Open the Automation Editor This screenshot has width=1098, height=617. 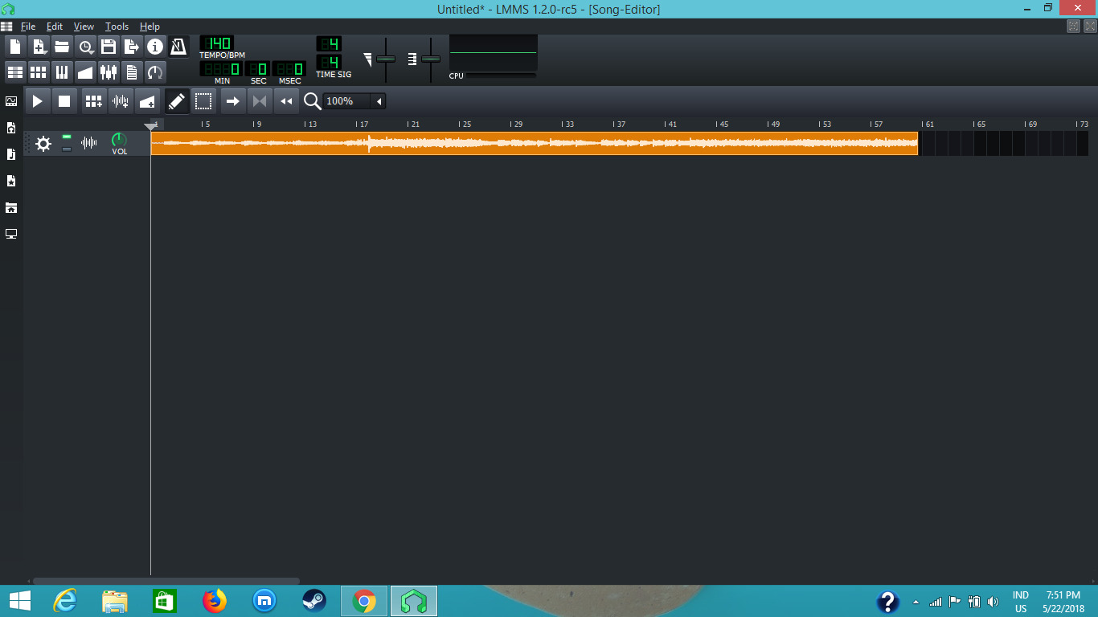click(x=85, y=72)
